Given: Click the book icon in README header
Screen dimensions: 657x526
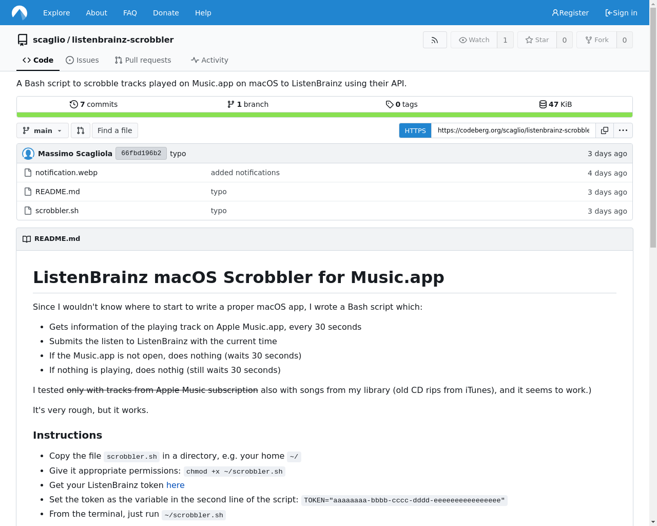Looking at the screenshot, I should 27,239.
